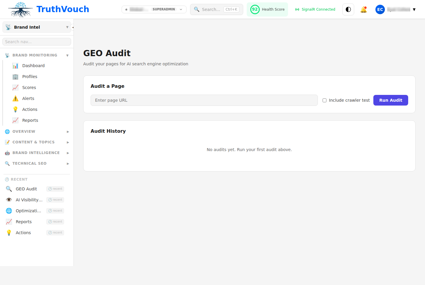Image resolution: width=425 pixels, height=285 pixels.
Task: Click the Run Audit button
Action: (x=390, y=100)
